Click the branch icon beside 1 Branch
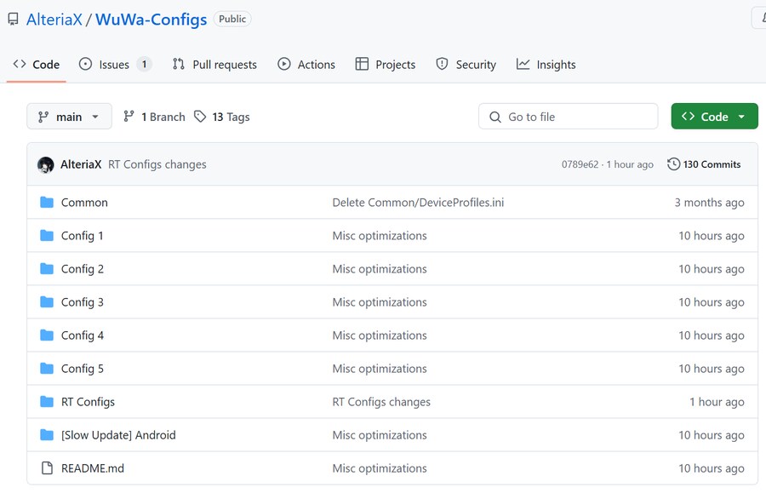This screenshot has height=493, width=766. click(x=129, y=117)
